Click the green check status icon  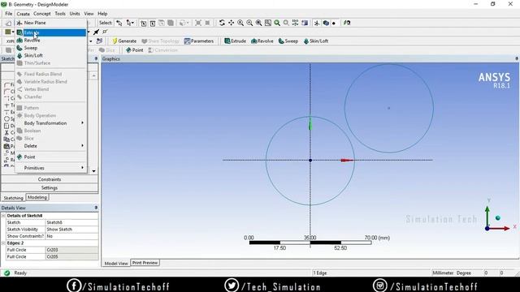(x=6, y=273)
